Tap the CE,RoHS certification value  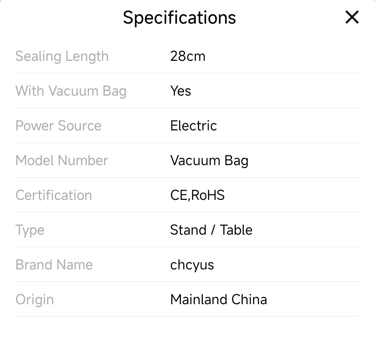point(197,195)
